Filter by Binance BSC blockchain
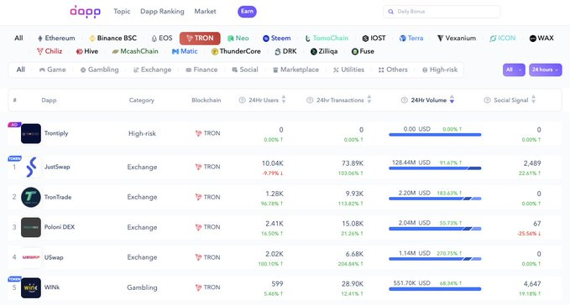570x305 pixels. [113, 38]
